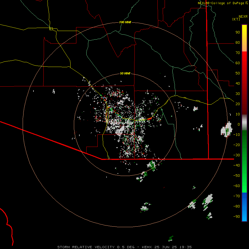The height and width of the screenshot is (249, 249).
Task: Click the NEXR label above the scale
Action: (243, 16)
